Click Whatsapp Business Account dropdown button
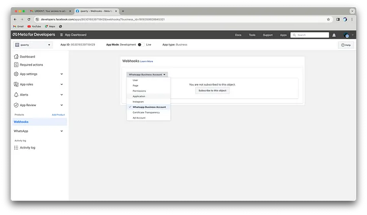The height and width of the screenshot is (215, 367). tap(147, 75)
